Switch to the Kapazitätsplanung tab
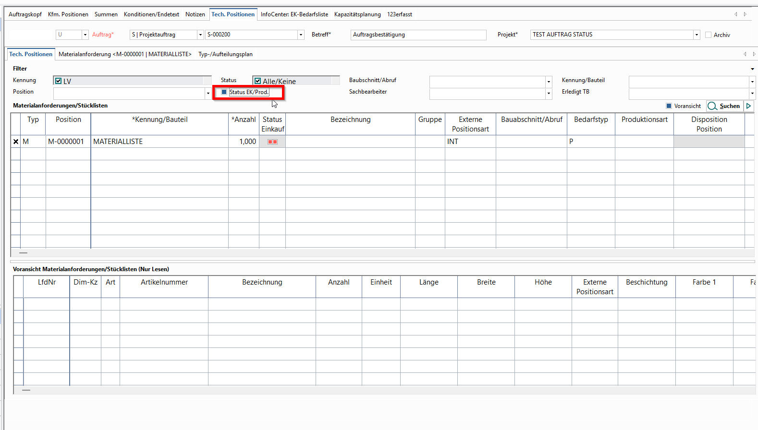 pos(357,14)
